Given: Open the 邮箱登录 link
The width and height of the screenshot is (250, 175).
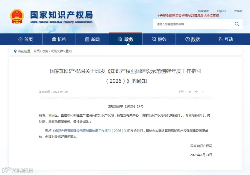Looking at the screenshot, I should click(203, 11).
